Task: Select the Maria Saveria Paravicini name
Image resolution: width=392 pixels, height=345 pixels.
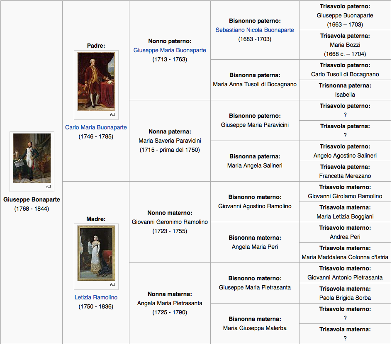Action: (170, 141)
